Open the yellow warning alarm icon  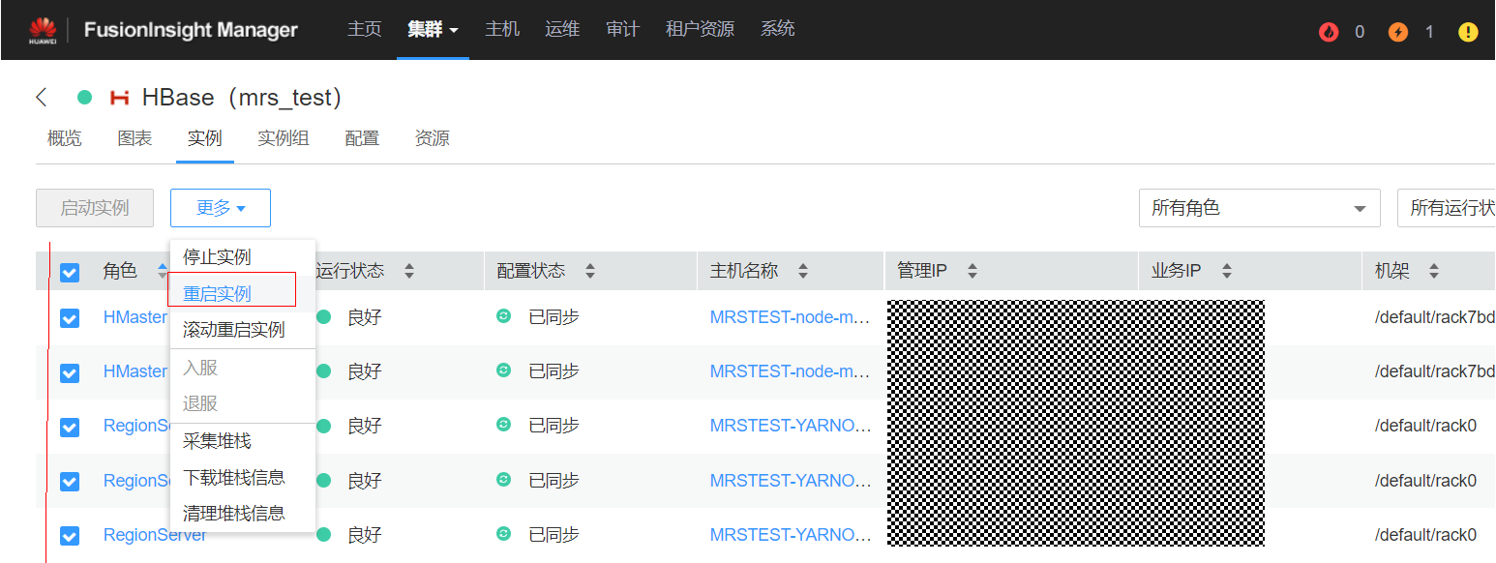point(1468,32)
